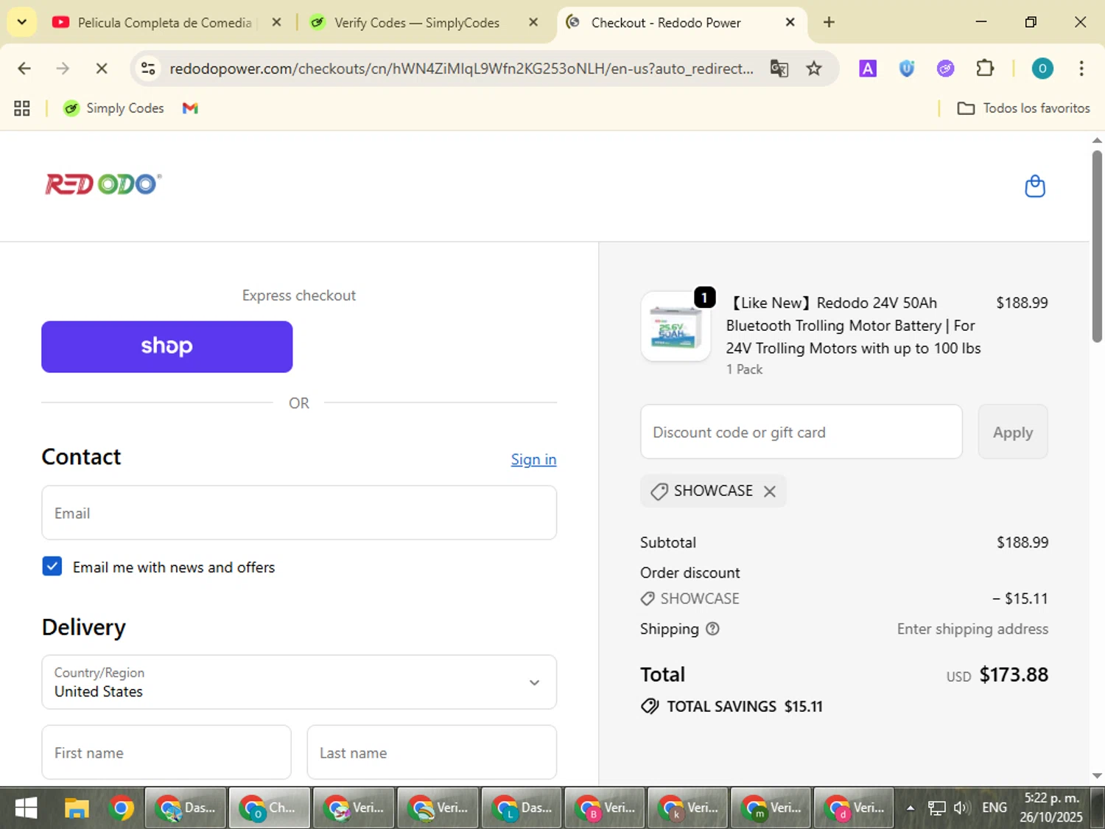Select the Checkout - Redodo Power tab

666,23
